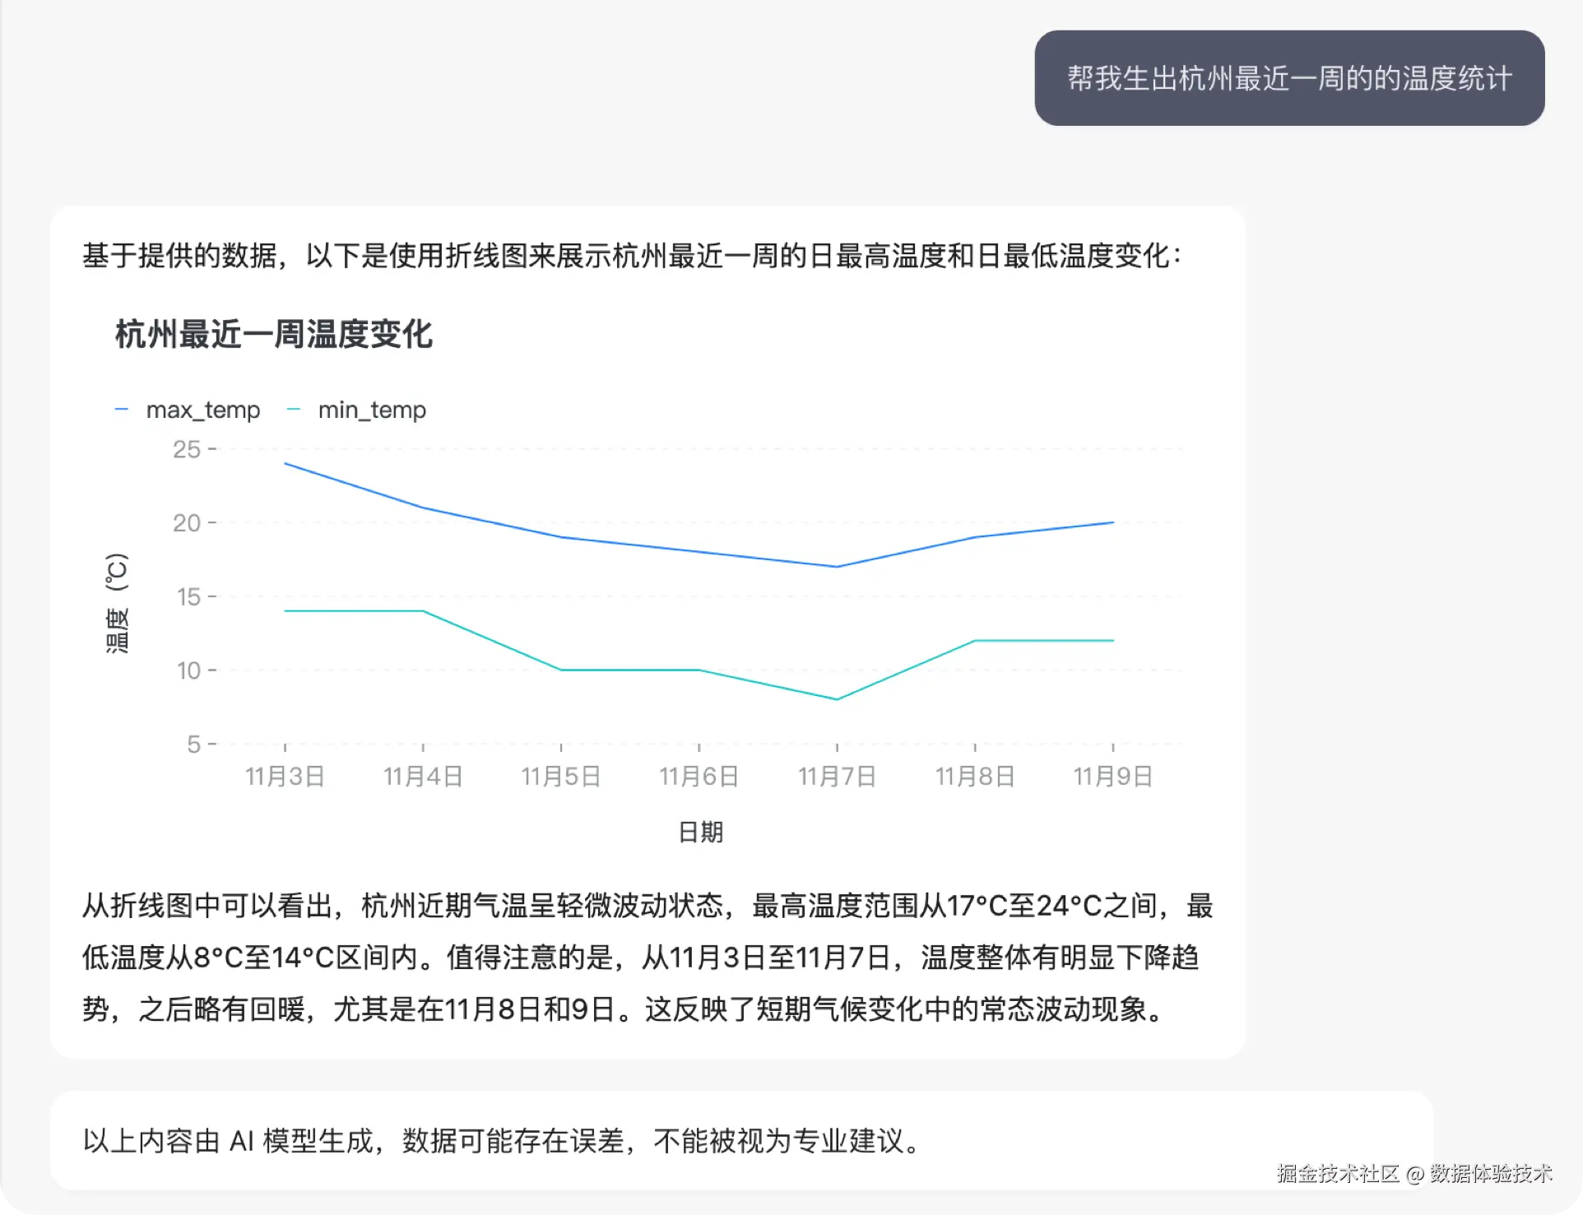The width and height of the screenshot is (1583, 1215).
Task: Click the analysis paragraph below the chart
Action: pyautogui.click(x=647, y=958)
